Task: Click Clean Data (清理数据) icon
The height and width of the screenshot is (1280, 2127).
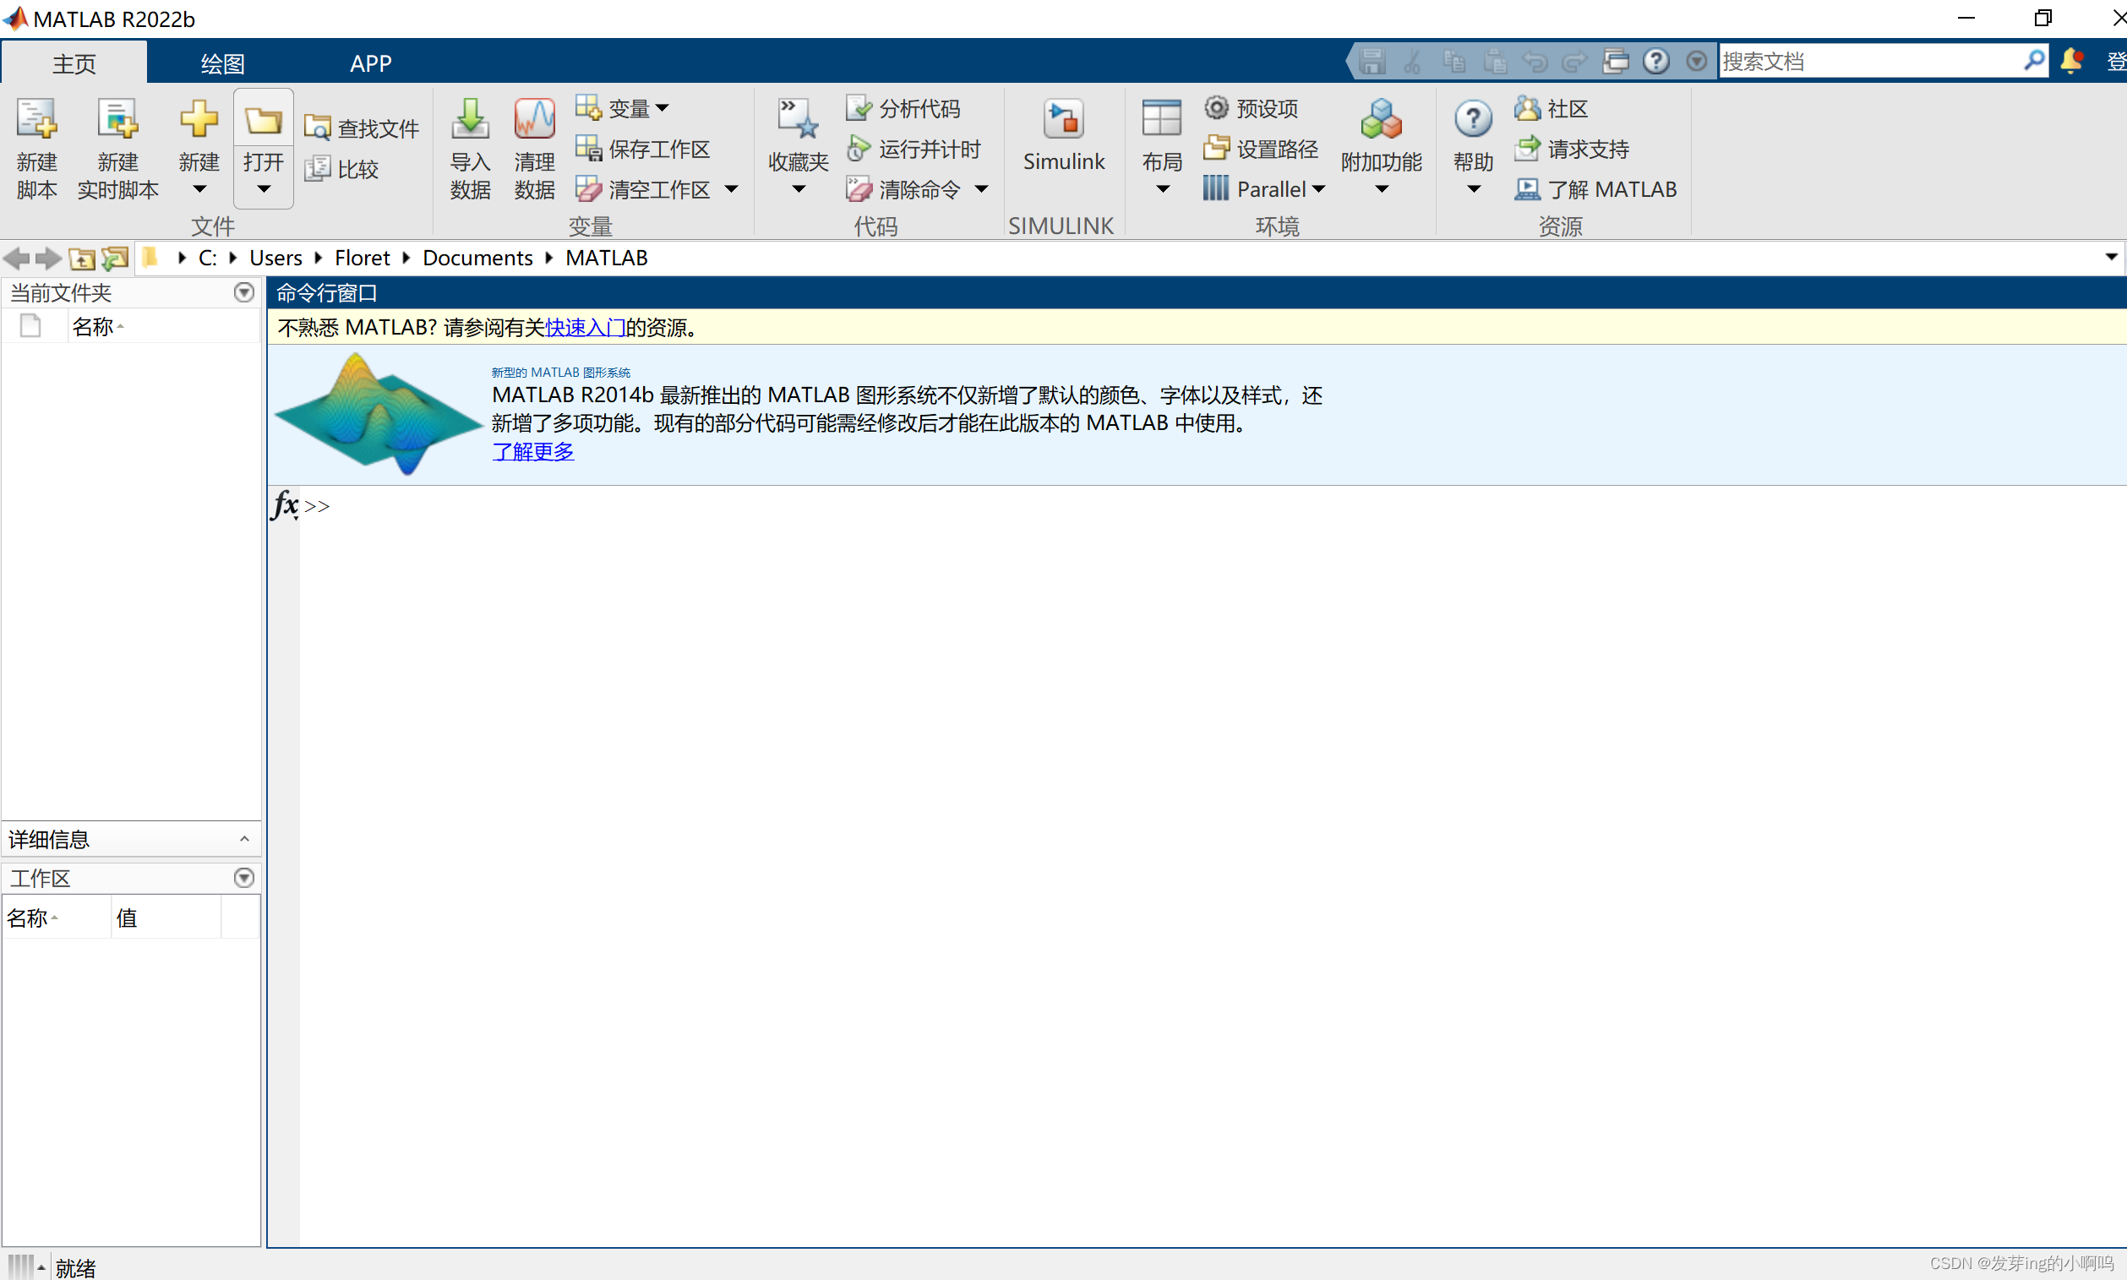Action: point(535,119)
